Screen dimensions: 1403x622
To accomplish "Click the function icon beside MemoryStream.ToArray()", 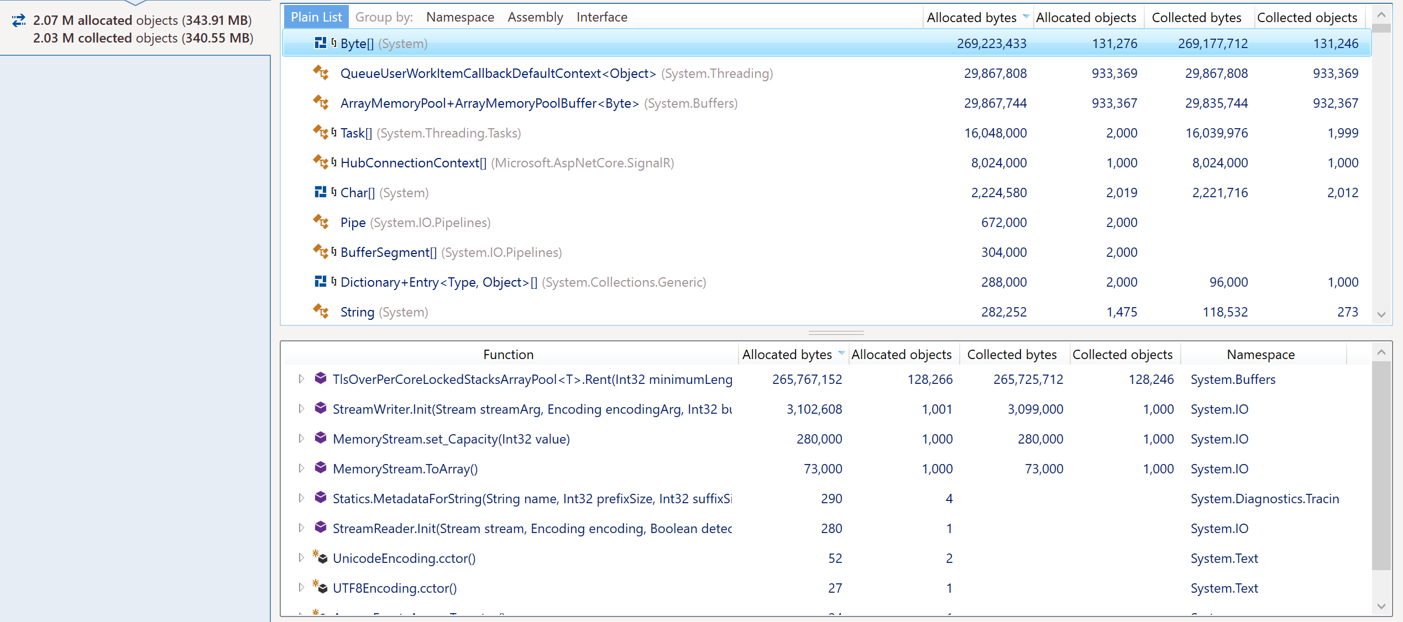I will coord(321,468).
